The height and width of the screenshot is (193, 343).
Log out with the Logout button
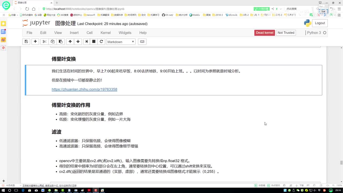[x=320, y=23]
